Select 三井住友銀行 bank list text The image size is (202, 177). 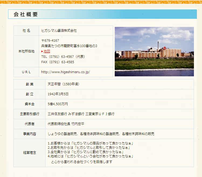tap(81, 114)
